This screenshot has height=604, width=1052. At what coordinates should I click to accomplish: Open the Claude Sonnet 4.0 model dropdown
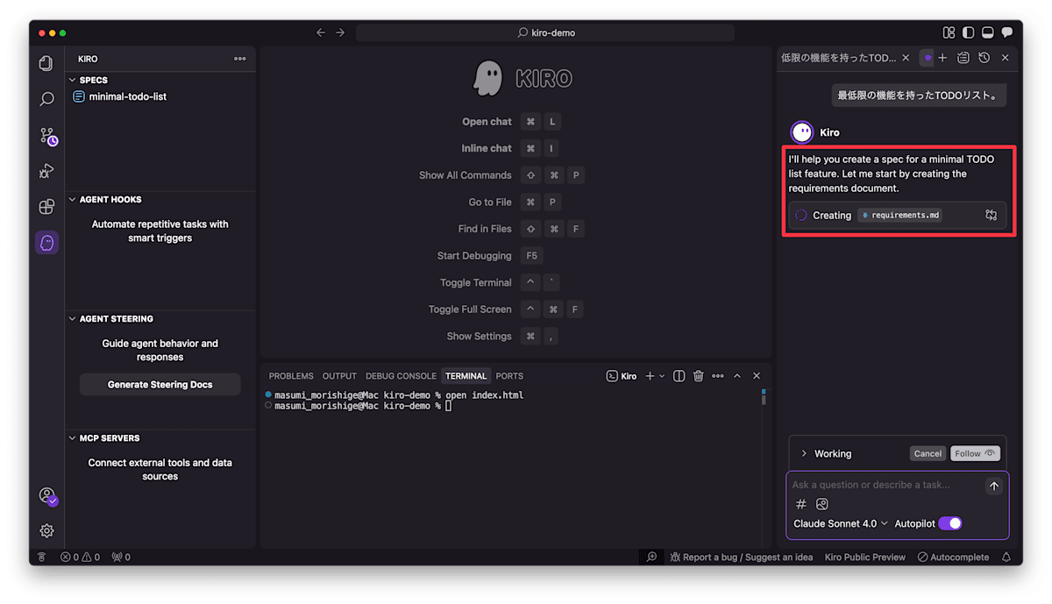841,523
